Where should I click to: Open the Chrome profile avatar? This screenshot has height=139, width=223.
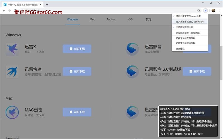point(213,11)
